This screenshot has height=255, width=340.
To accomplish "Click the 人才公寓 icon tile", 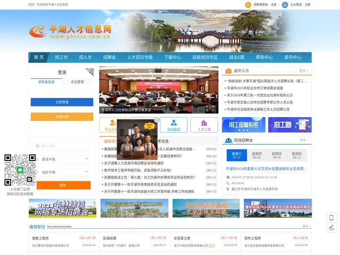I will (204, 125).
